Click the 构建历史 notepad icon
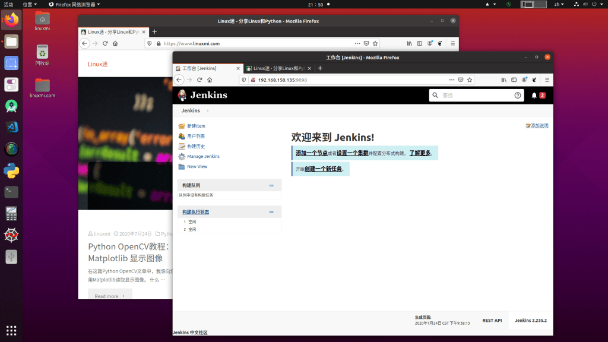 click(x=182, y=146)
